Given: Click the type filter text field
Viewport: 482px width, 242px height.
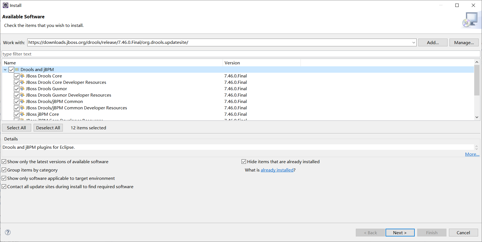Looking at the screenshot, I should (x=241, y=54).
